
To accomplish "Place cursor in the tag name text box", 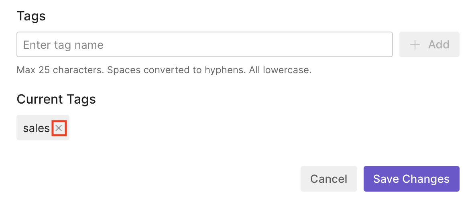I will 204,44.
